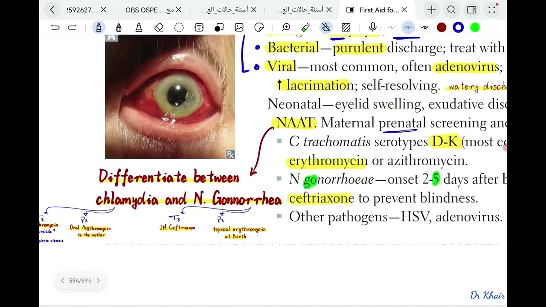Switch to the 2592627 tab
This screenshot has width=546, height=307.
coord(83,10)
